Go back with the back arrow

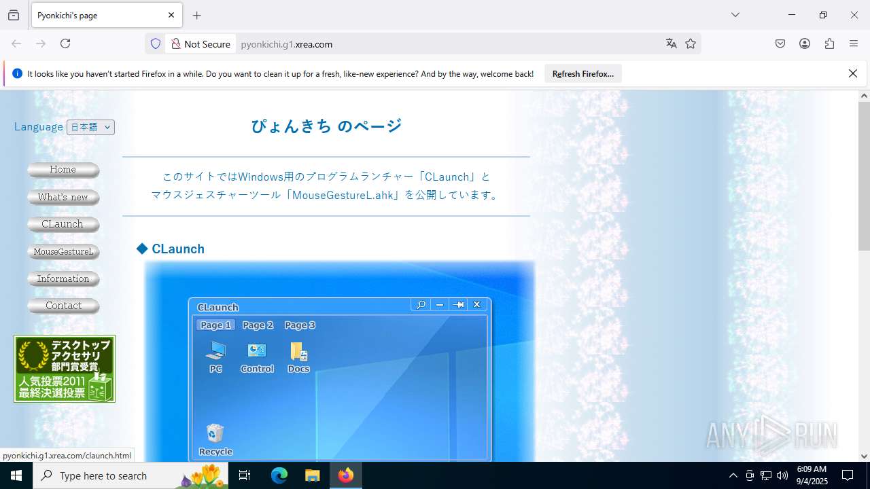[x=16, y=43]
